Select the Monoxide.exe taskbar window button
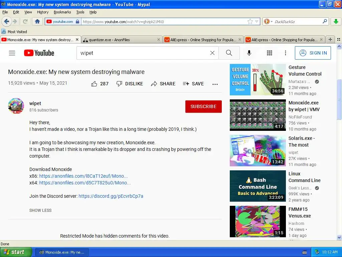This screenshot has height=257, width=342. click(62, 252)
